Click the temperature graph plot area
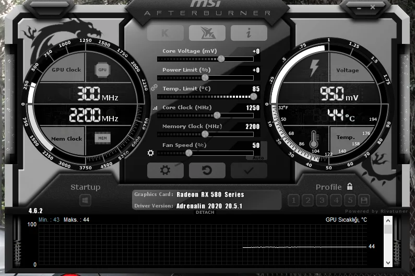 pyautogui.click(x=203, y=245)
